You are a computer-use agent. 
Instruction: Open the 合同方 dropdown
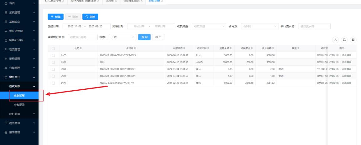tap(260, 26)
